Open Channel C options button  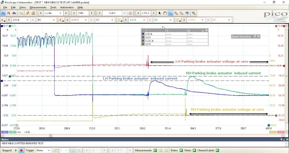click(x=120, y=20)
